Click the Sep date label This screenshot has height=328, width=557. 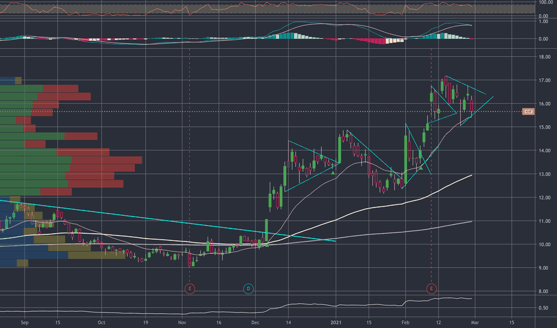[x=25, y=323]
